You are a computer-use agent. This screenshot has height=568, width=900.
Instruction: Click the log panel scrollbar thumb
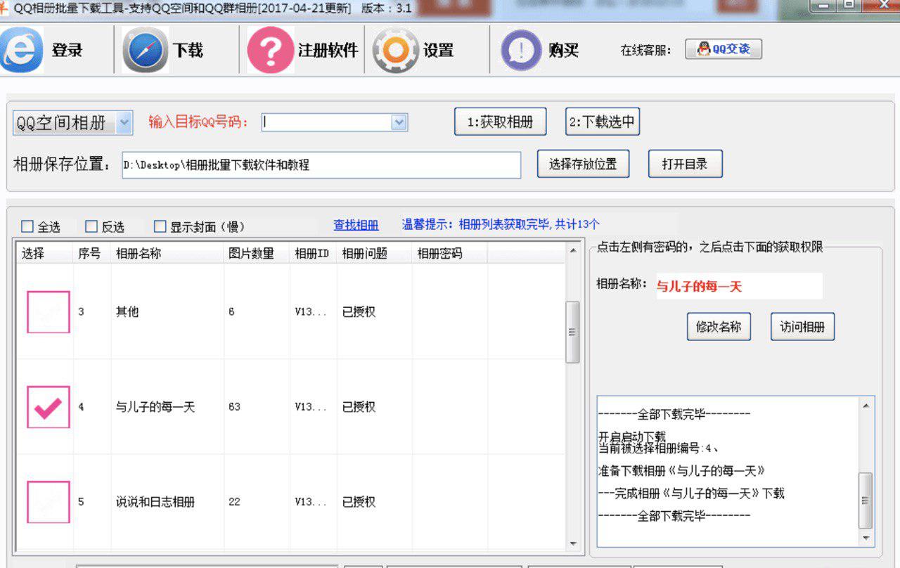point(866,501)
